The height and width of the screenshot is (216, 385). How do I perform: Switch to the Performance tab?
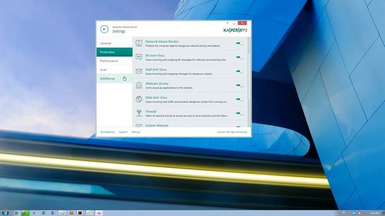[x=114, y=61]
